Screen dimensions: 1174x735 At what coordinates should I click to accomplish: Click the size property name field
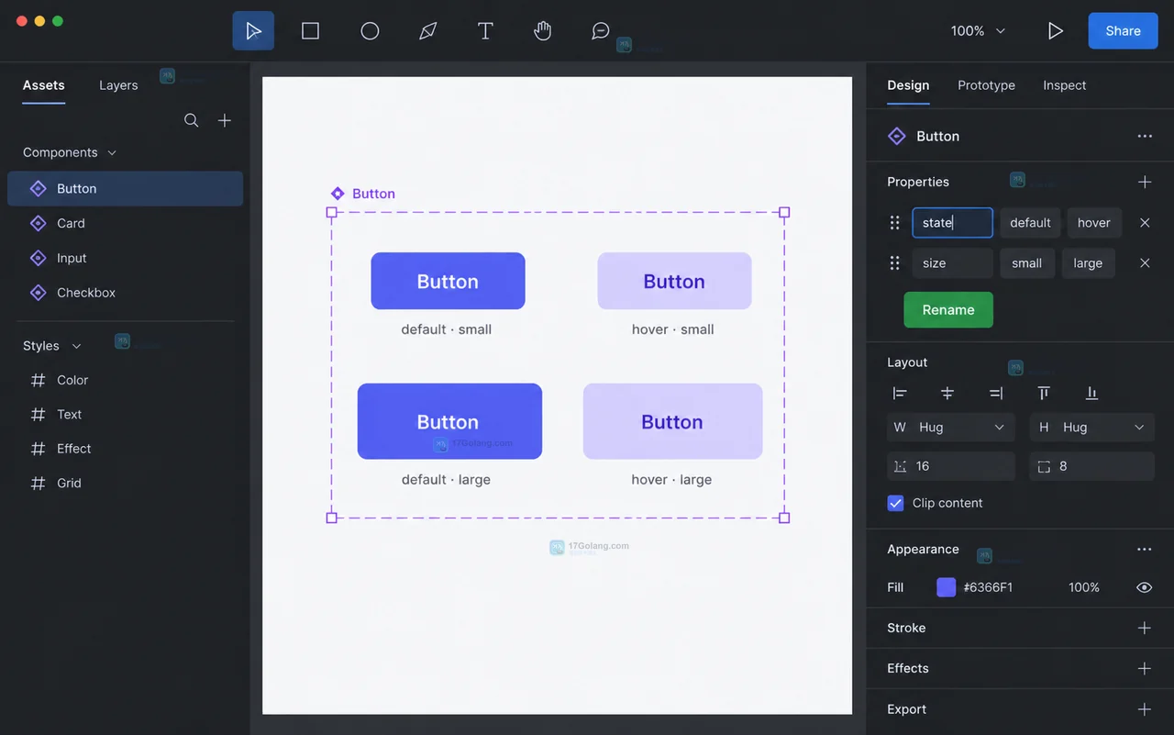952,263
